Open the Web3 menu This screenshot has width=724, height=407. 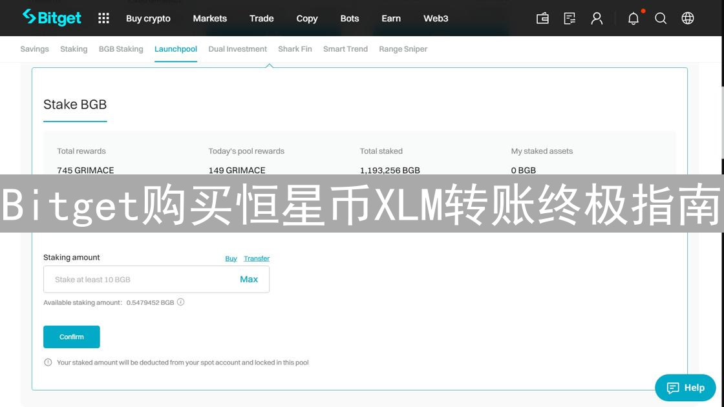pyautogui.click(x=436, y=19)
